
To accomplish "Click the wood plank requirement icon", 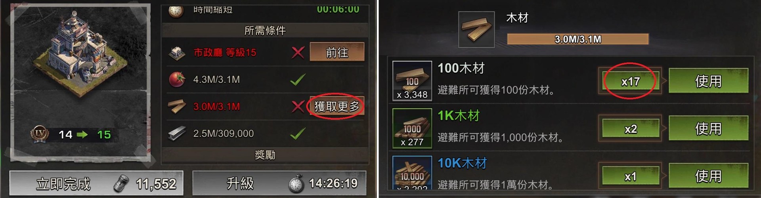I will click(x=177, y=106).
